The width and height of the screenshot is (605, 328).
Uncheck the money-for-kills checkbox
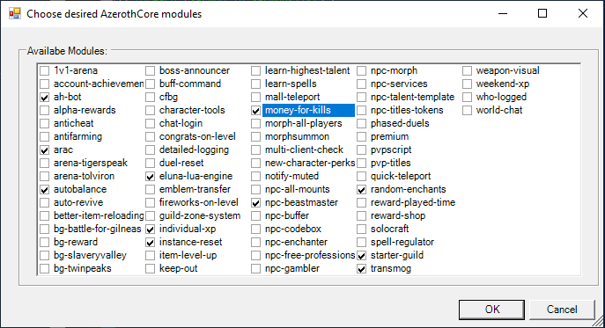tap(255, 111)
